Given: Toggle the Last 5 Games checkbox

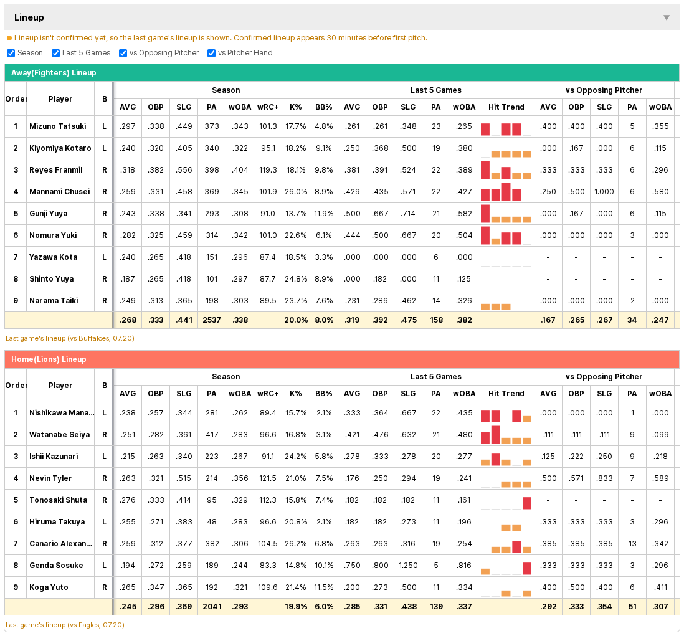Looking at the screenshot, I should [55, 53].
